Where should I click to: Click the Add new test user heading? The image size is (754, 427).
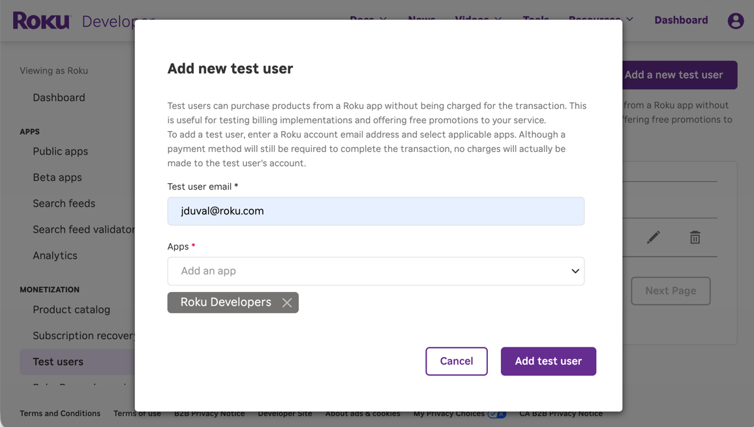(230, 68)
